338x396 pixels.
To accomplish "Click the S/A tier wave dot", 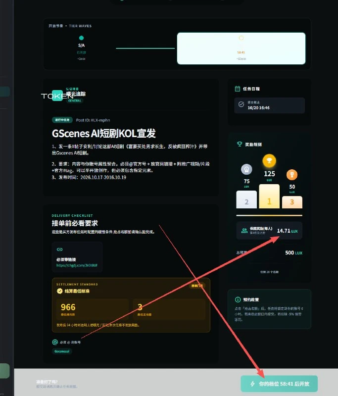I will tap(81, 38).
